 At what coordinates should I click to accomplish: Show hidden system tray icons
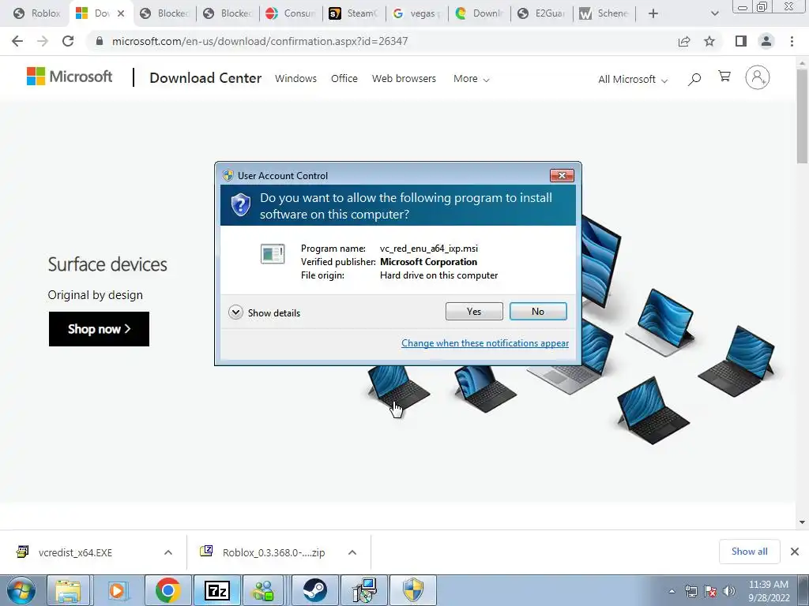(x=672, y=591)
